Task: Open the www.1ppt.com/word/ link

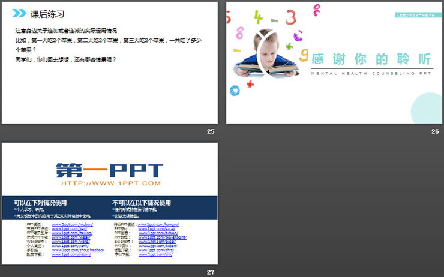Action: [71, 242]
